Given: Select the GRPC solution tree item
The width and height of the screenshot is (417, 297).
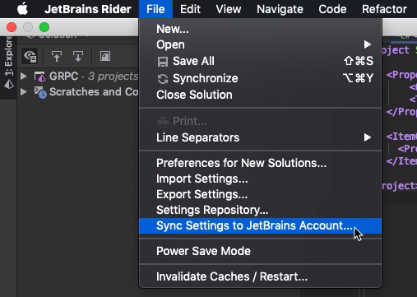Looking at the screenshot, I should coord(78,76).
